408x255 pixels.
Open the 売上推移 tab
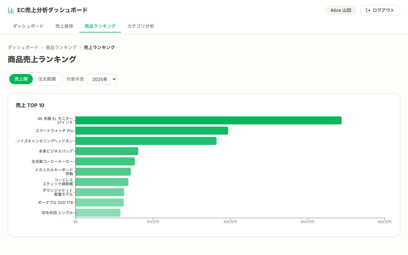64,26
